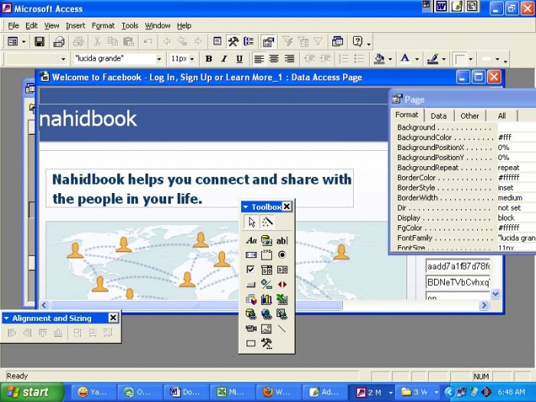Viewport: 536px width, 402px height.
Task: Click the Field List icon on the toolbar
Action: 217,41
